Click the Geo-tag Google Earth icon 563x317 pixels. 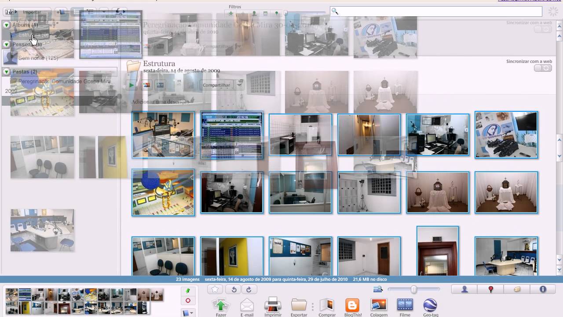430,305
